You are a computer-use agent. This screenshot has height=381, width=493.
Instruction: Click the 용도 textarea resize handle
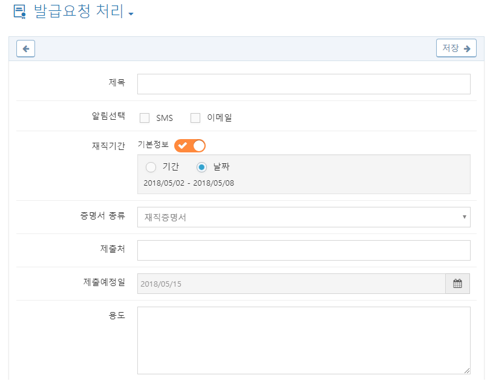(x=467, y=371)
